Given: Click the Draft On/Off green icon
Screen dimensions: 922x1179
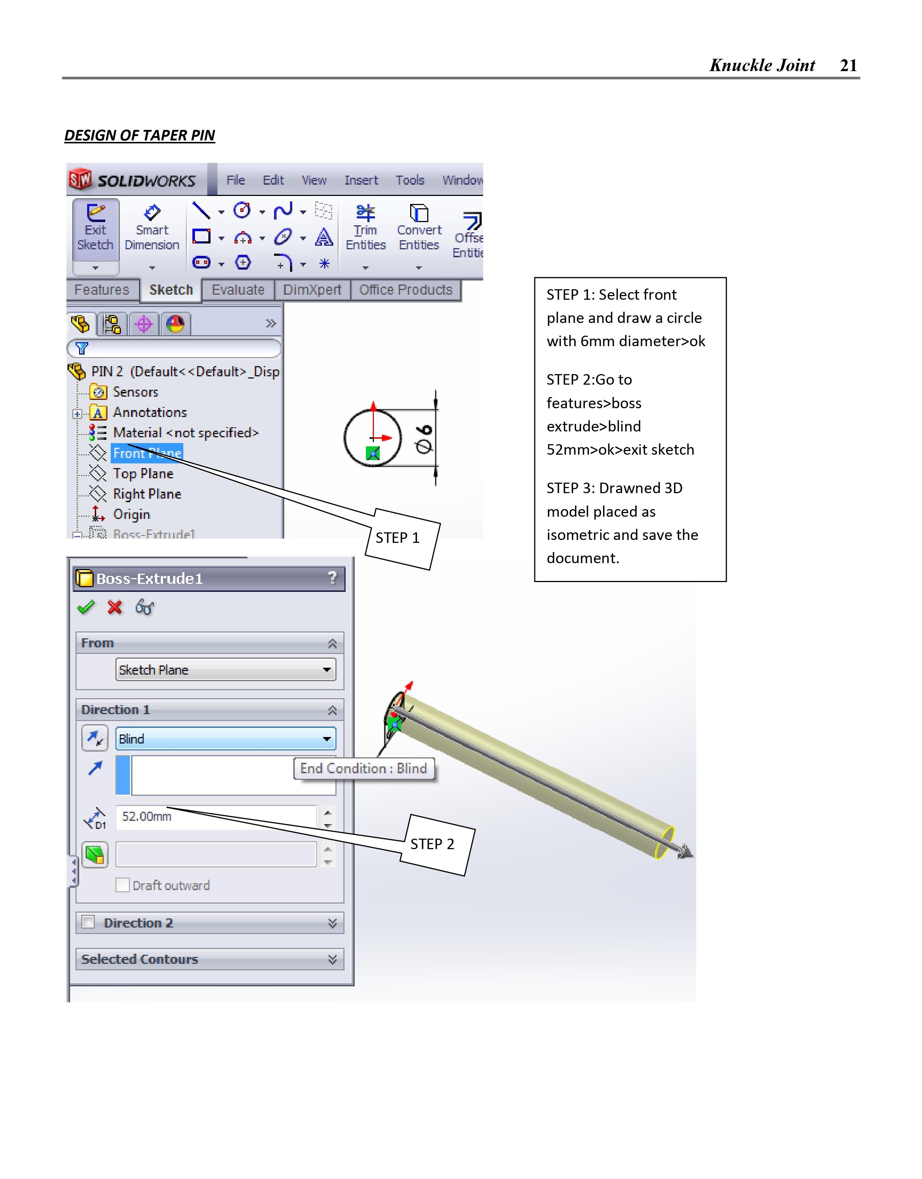Looking at the screenshot, I should tap(95, 855).
